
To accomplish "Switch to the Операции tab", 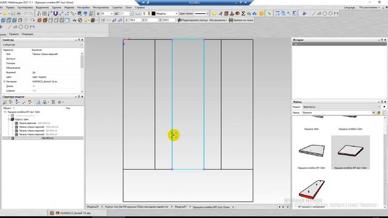I will click(x=27, y=34).
